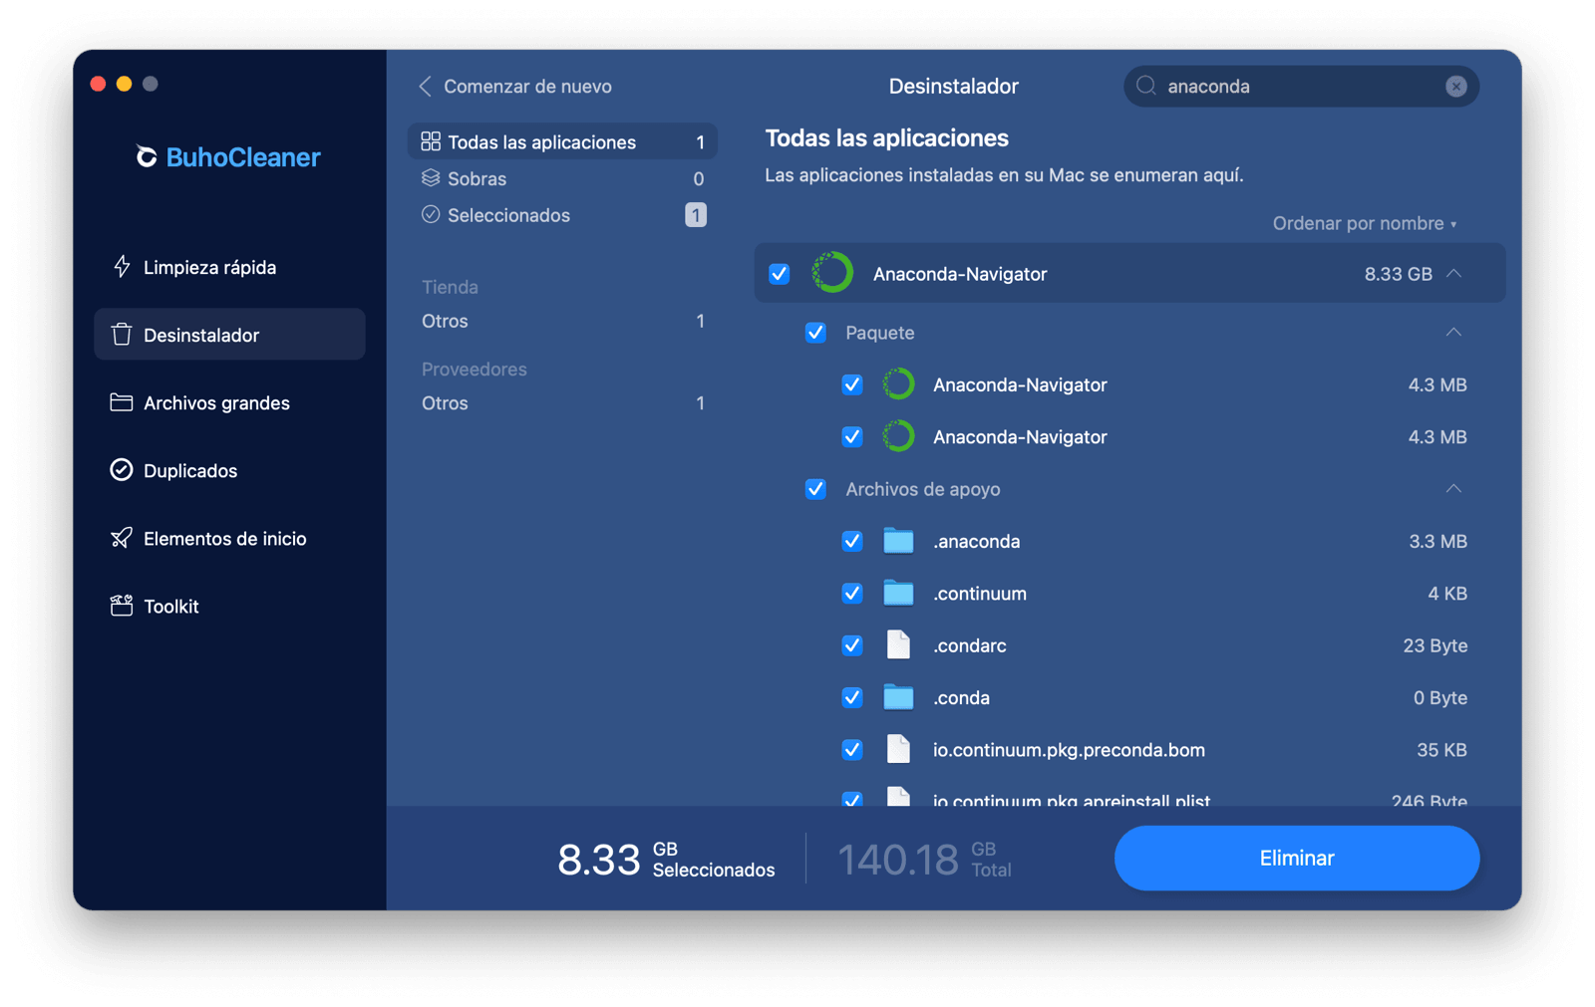This screenshot has width=1595, height=1007.
Task: Click the .anaconda folder icon
Action: [x=898, y=541]
